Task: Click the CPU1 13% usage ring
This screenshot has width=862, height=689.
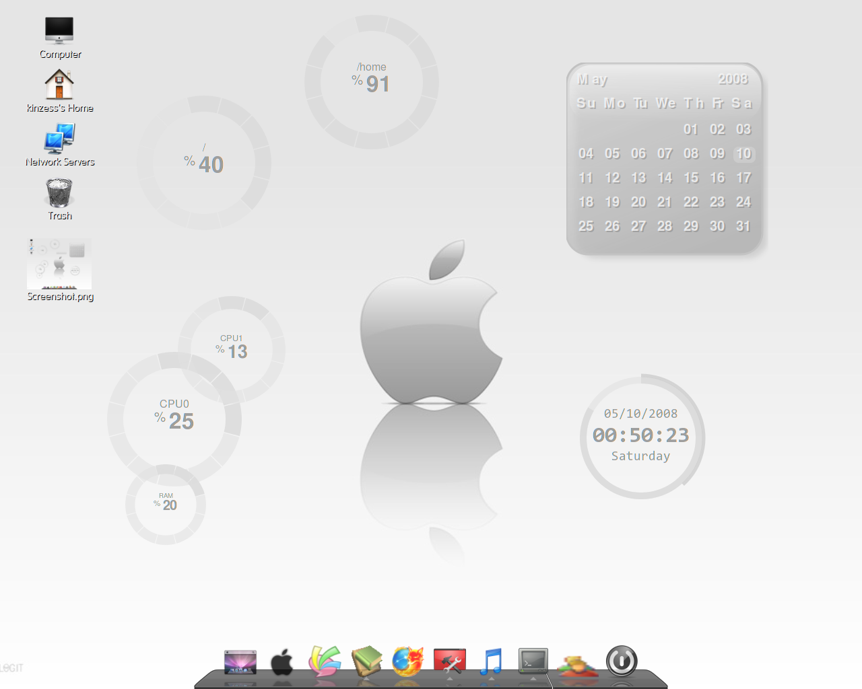Action: pyautogui.click(x=232, y=349)
